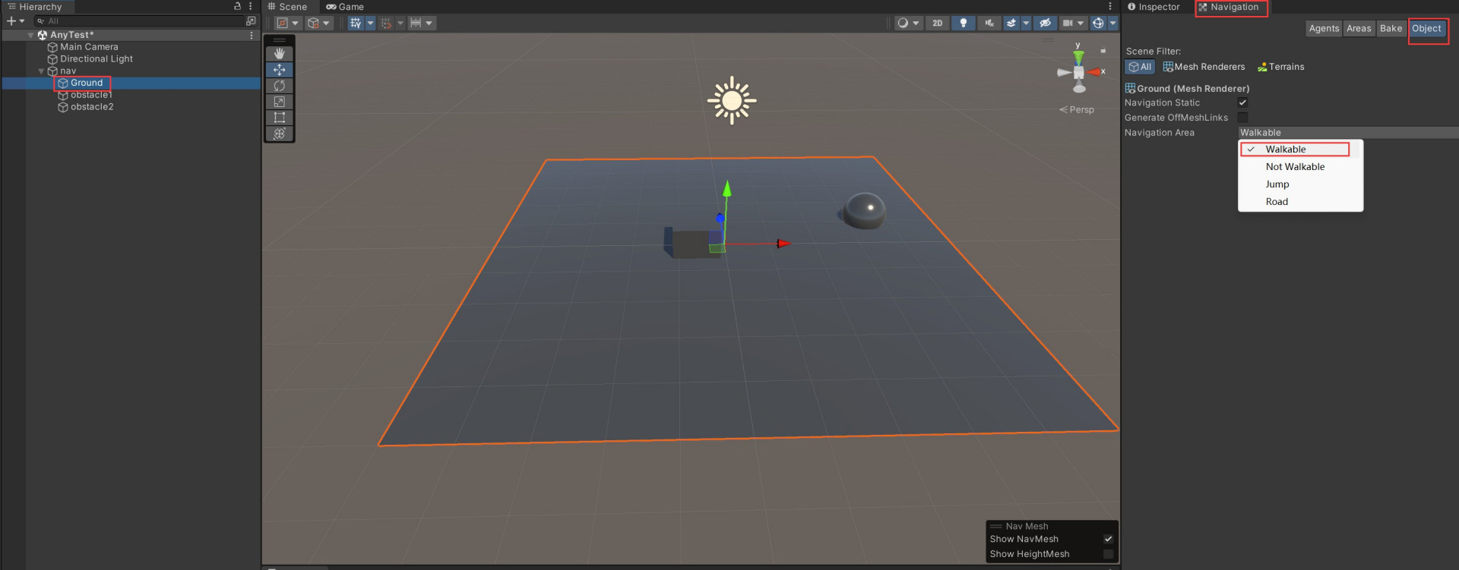Open the Navigation Area dropdown field
The image size is (1459, 570).
1347,133
